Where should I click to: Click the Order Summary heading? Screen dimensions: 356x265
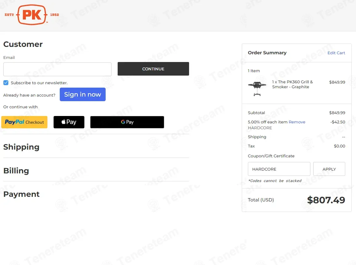[x=267, y=53]
